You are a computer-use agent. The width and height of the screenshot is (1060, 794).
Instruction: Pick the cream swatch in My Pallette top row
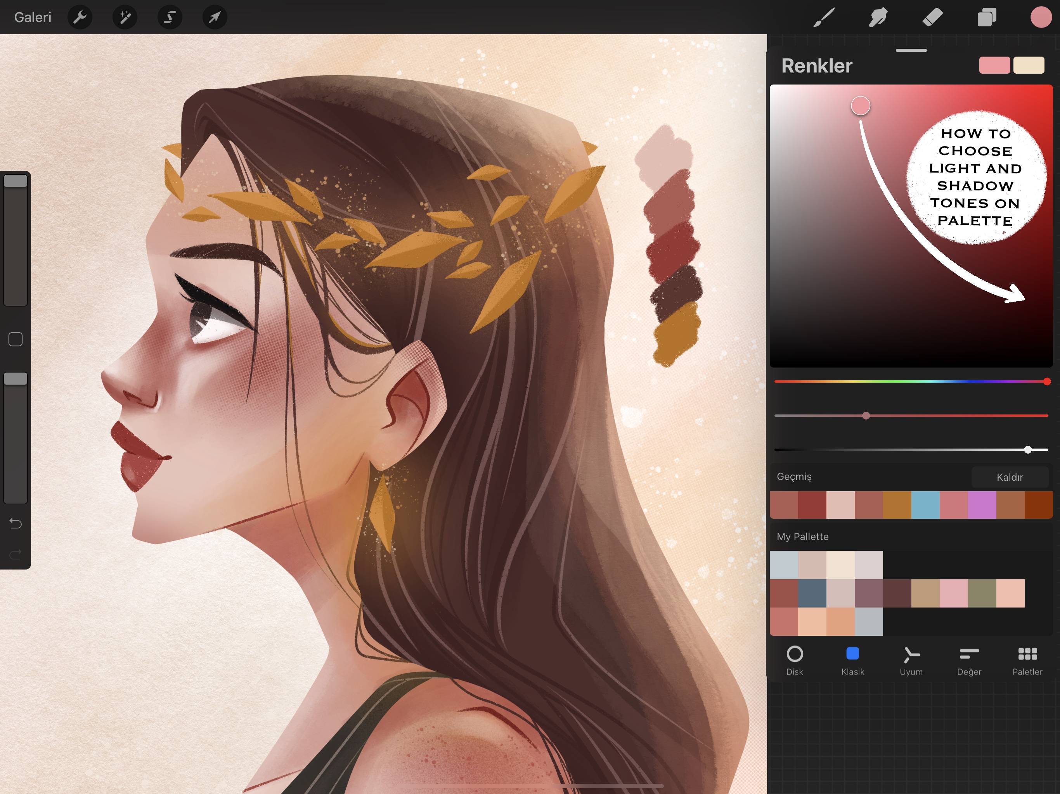(x=840, y=565)
